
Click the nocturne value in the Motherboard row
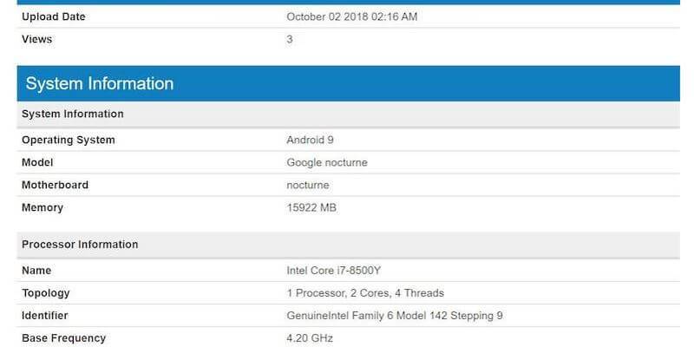pyautogui.click(x=308, y=186)
